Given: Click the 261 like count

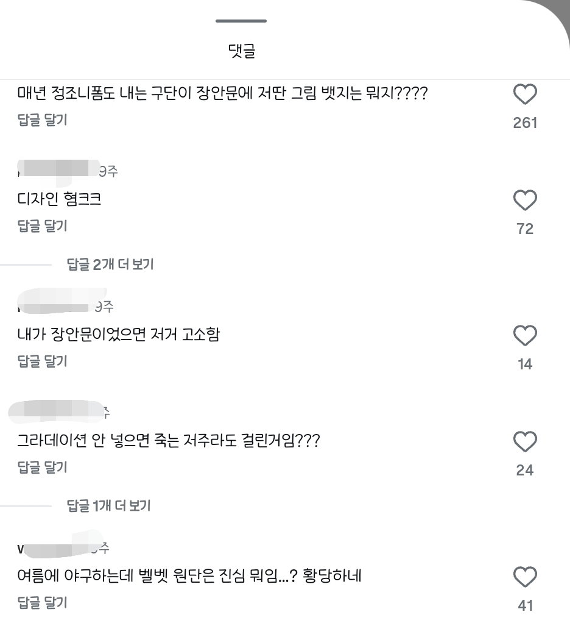Looking at the screenshot, I should coord(525,123).
